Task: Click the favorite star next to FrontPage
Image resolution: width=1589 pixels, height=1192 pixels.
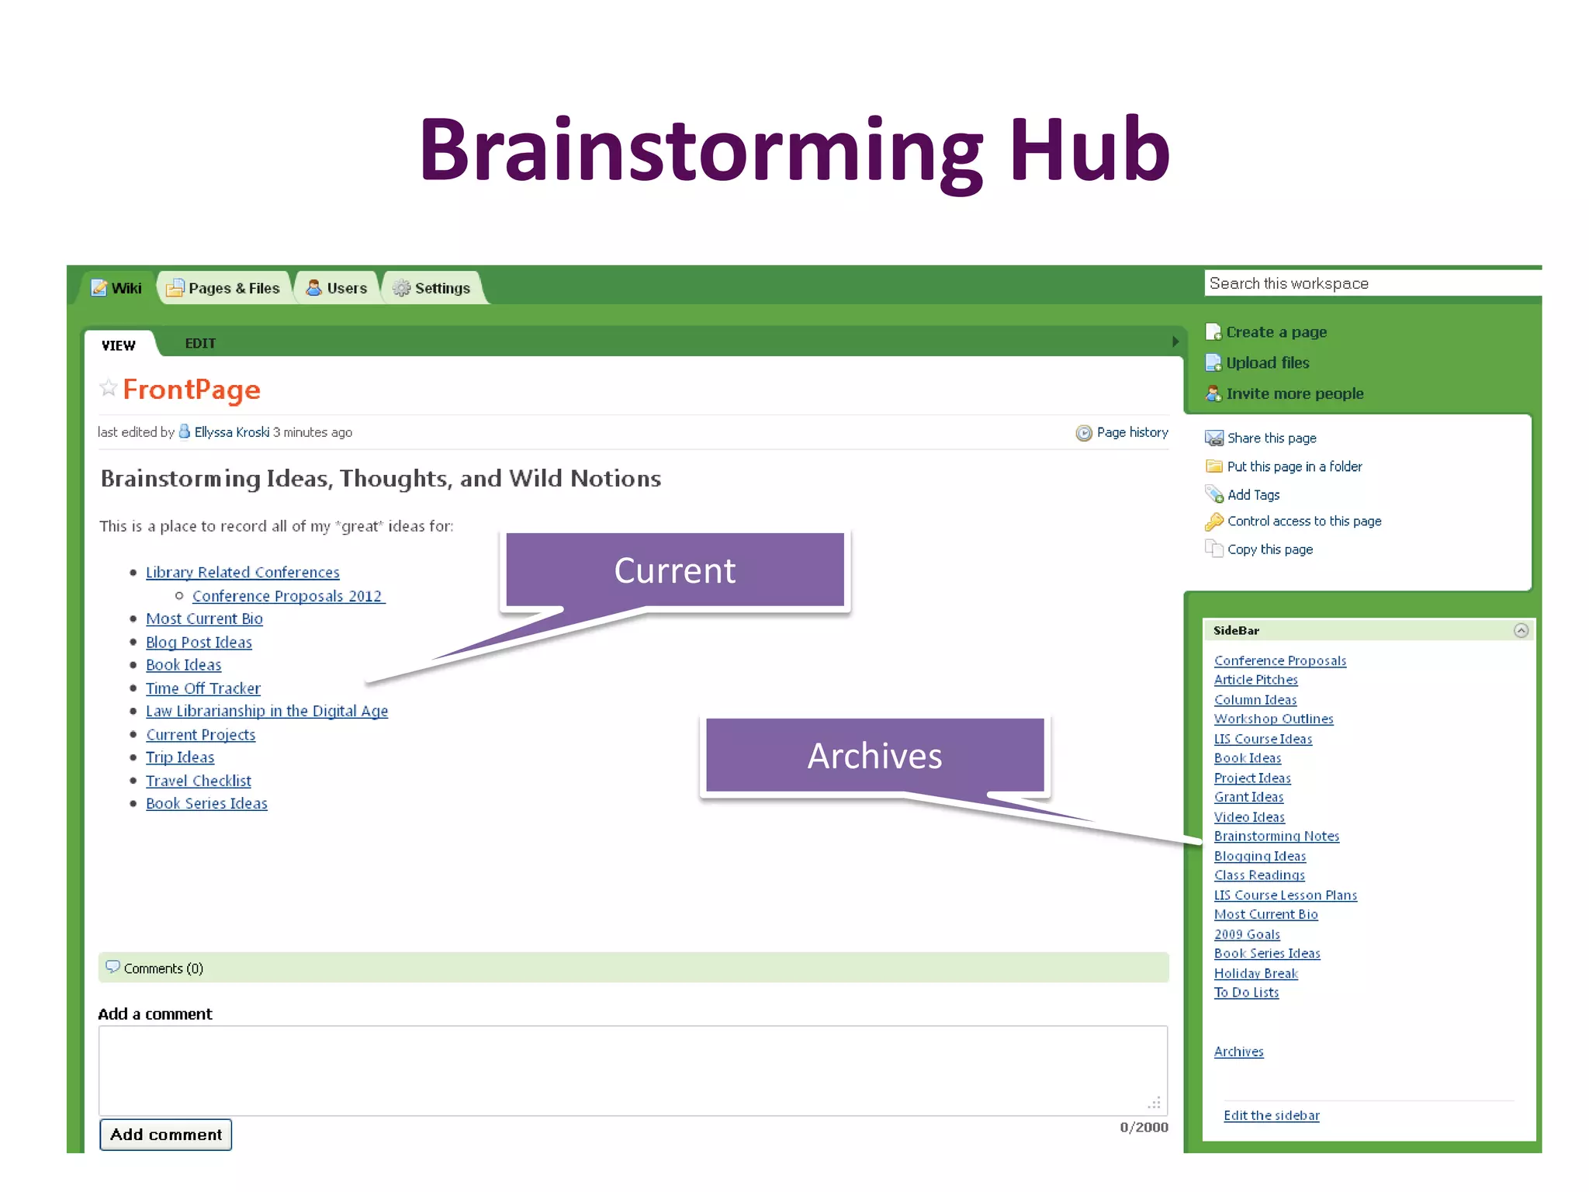Action: click(108, 388)
